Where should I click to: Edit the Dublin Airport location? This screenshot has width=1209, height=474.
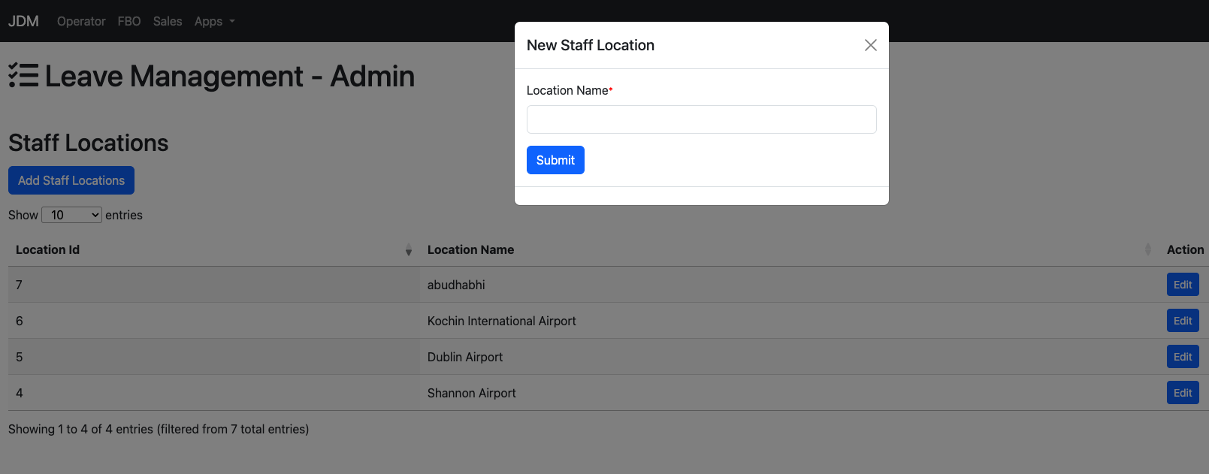[1182, 357]
